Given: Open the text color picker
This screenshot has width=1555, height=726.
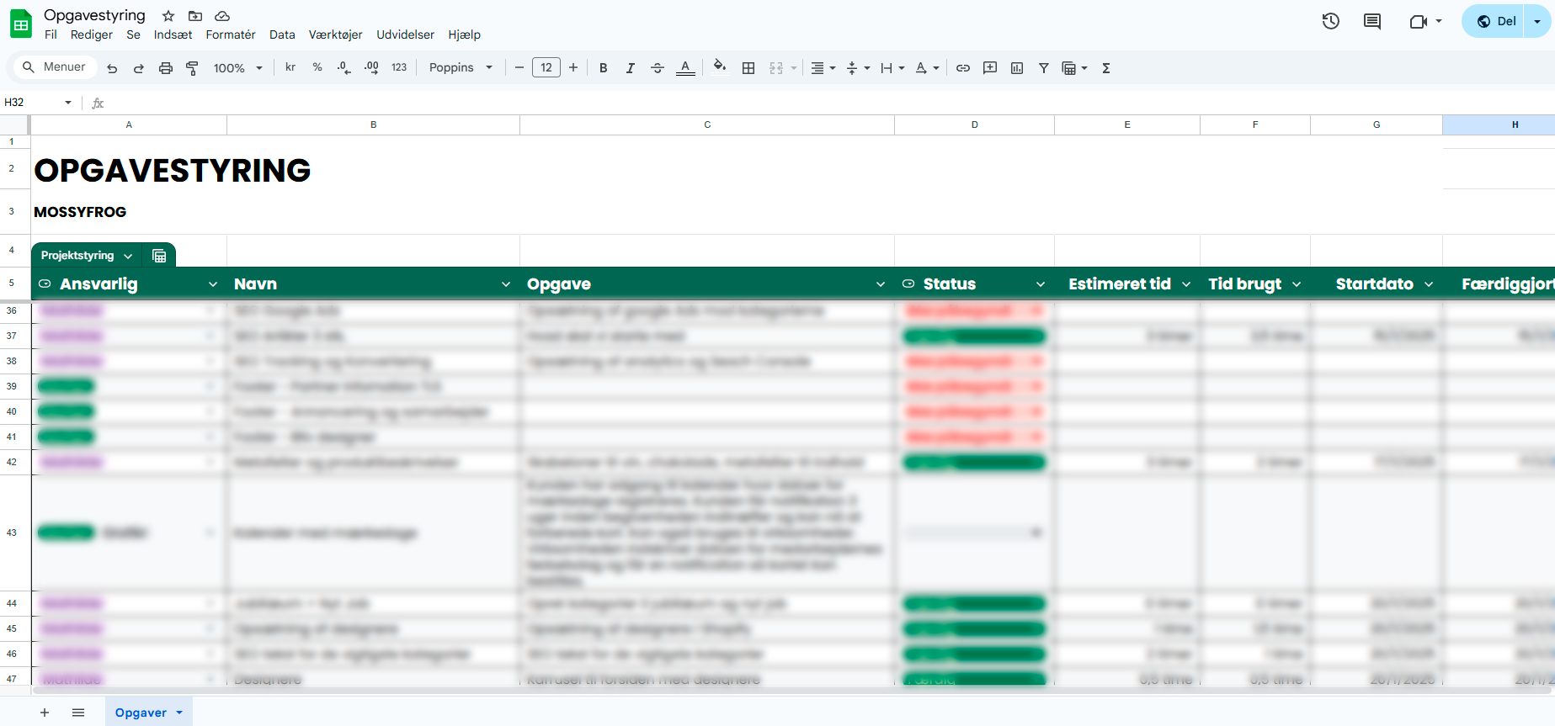Looking at the screenshot, I should coord(685,68).
